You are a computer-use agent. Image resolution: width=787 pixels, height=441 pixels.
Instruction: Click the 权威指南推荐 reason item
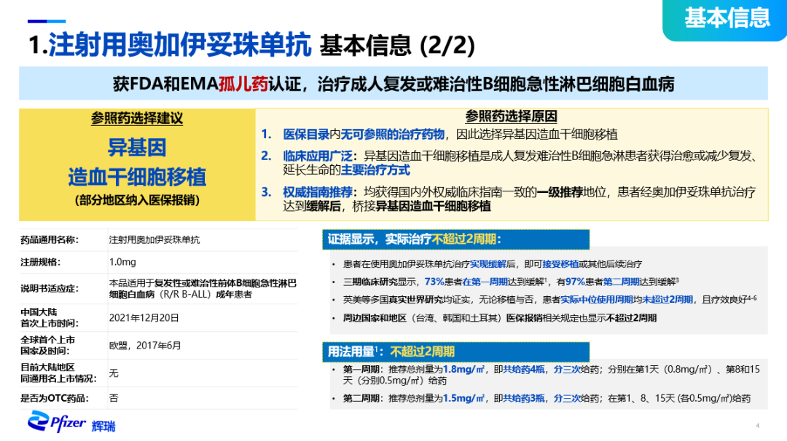[x=316, y=192]
